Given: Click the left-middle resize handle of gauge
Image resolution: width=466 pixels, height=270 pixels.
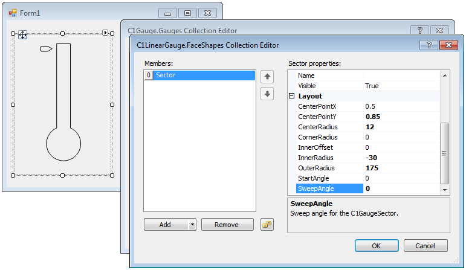Looking at the screenshot, I should coord(13,105).
